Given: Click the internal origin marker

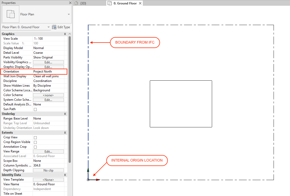Looking at the screenshot, I should pyautogui.click(x=88, y=180).
